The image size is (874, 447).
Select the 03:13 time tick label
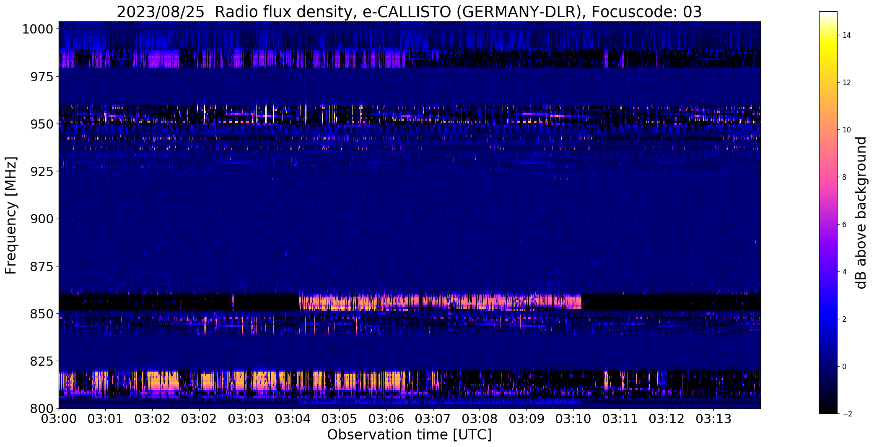click(713, 419)
